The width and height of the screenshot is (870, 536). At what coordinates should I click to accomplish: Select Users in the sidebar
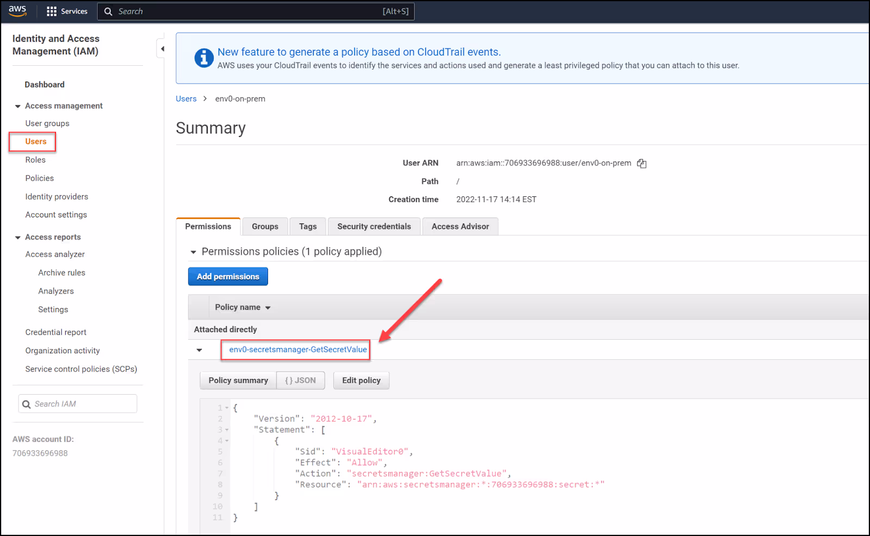click(x=36, y=142)
